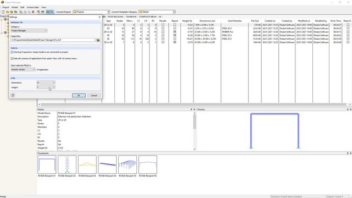Pin the Preview panel

point(348,109)
